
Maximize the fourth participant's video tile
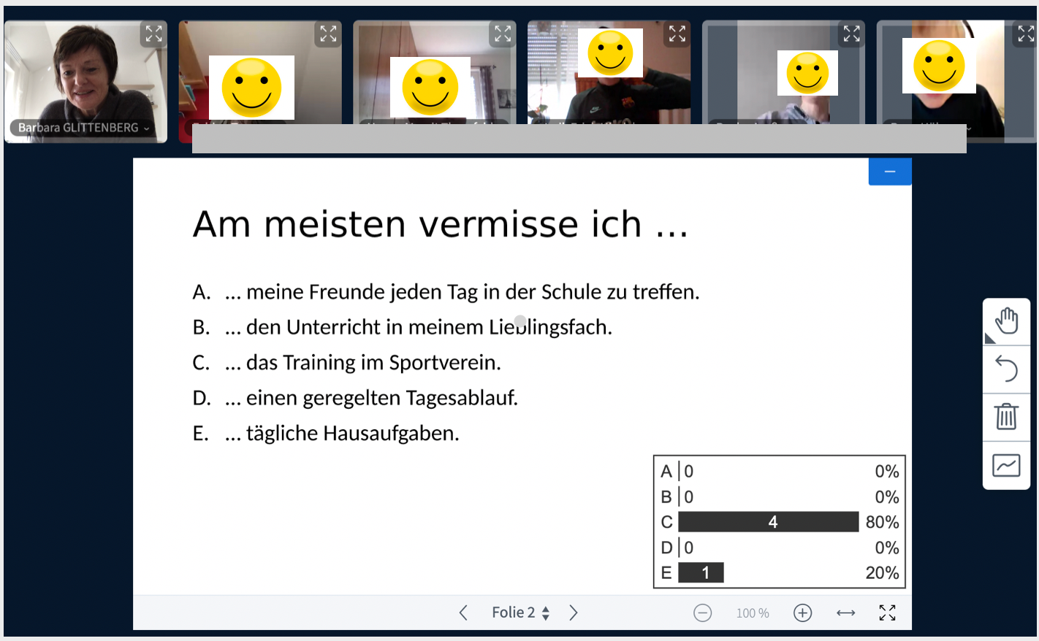(x=677, y=33)
